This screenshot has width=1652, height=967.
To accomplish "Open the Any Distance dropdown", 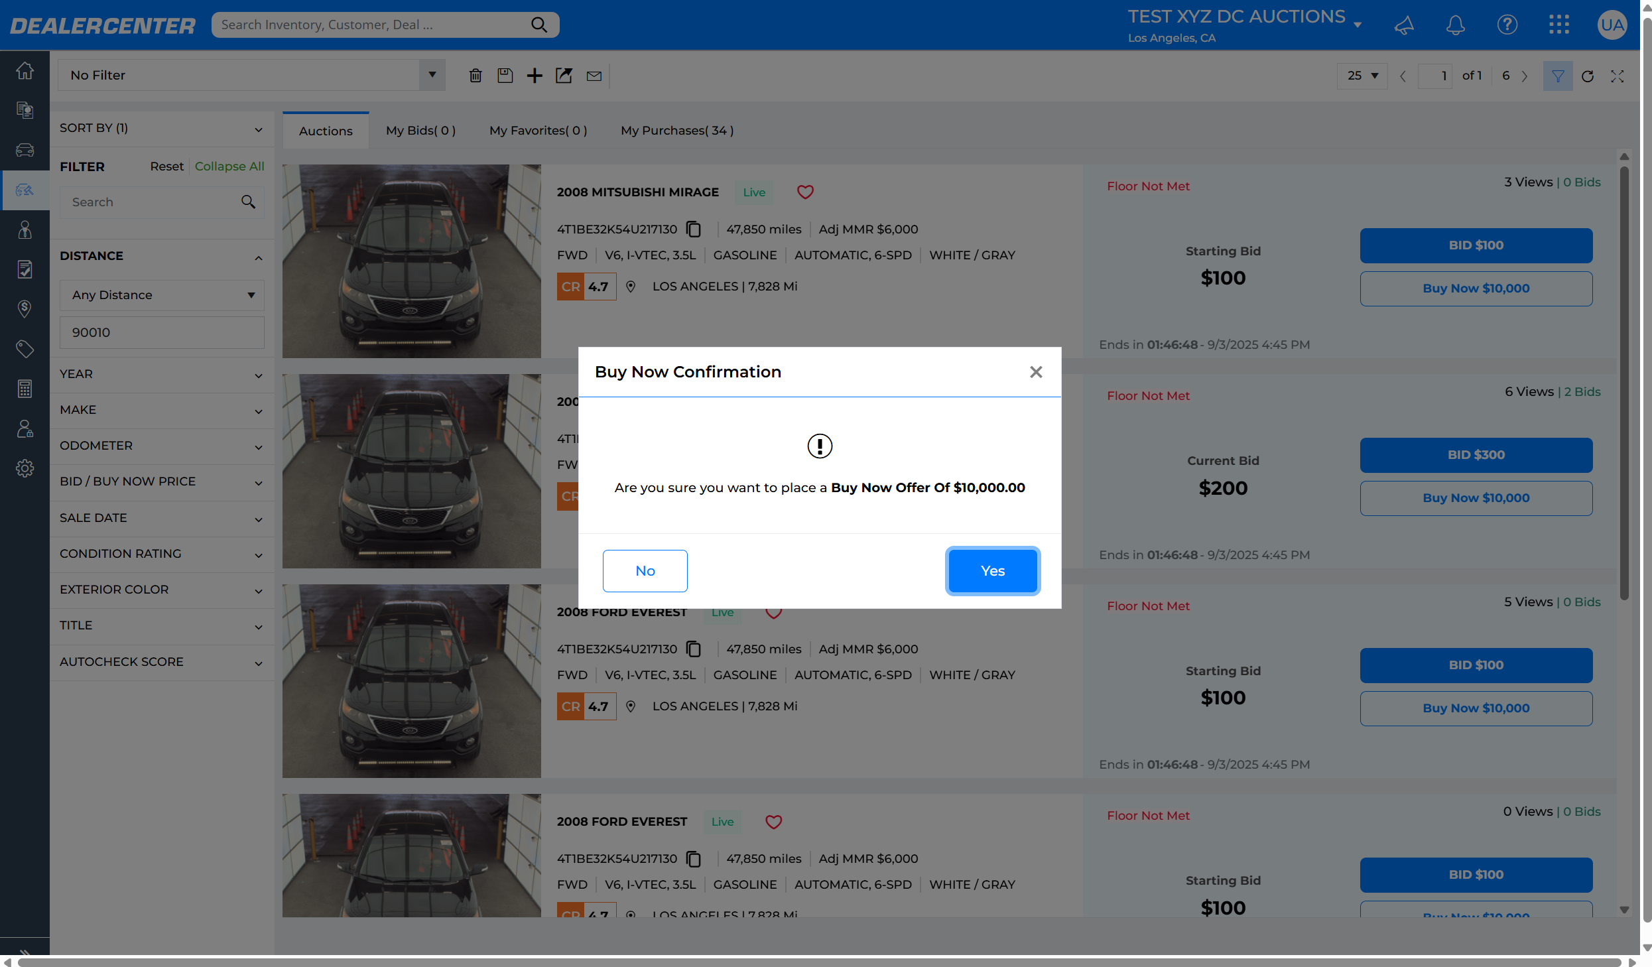I will tap(162, 295).
